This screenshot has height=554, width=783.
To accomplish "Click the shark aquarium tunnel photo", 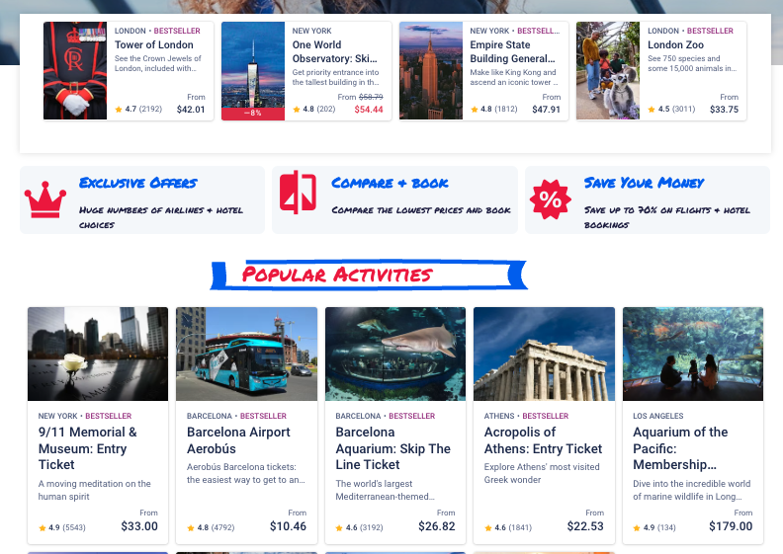I will [395, 354].
